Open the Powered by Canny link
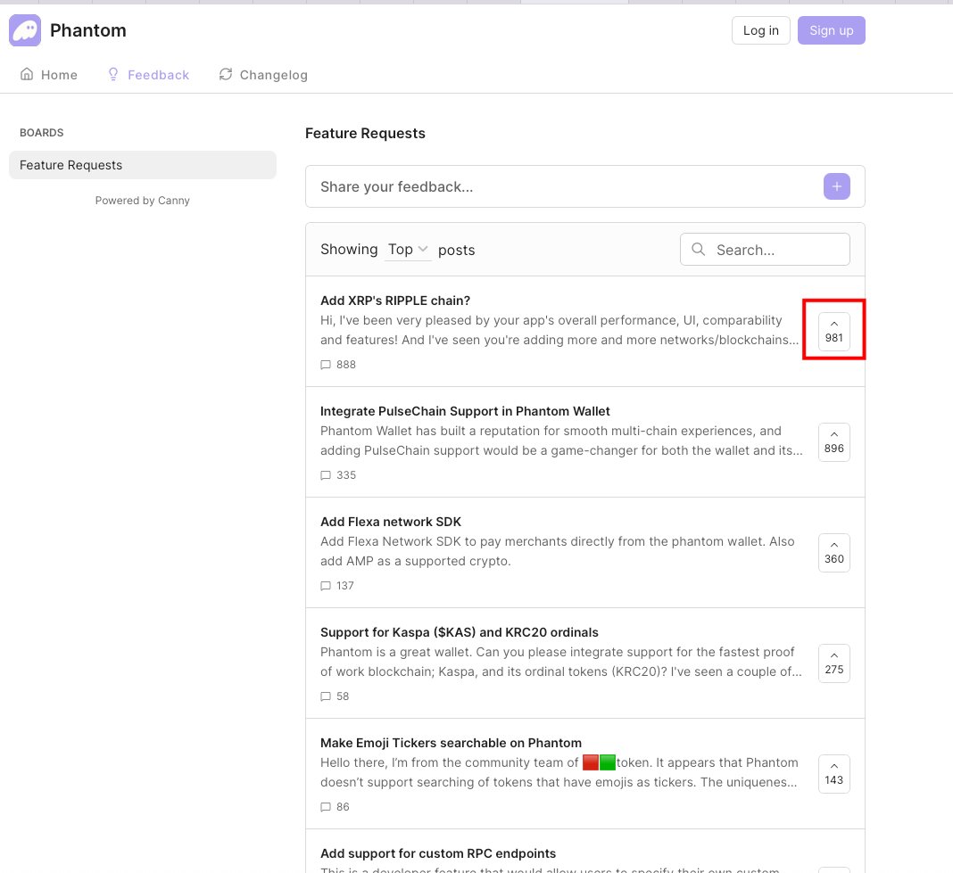The width and height of the screenshot is (953, 873). coord(142,201)
